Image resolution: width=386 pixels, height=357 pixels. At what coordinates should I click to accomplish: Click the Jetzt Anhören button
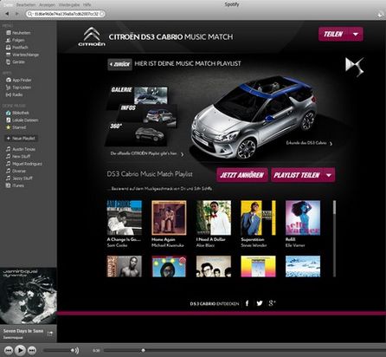click(x=242, y=175)
